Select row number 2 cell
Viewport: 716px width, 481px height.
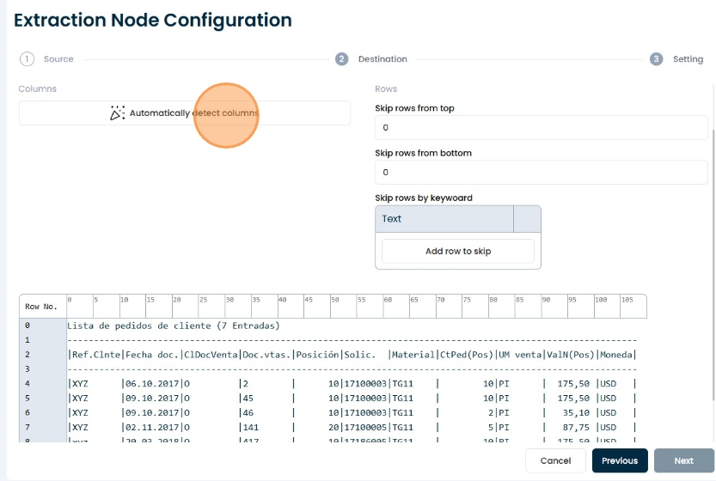point(43,355)
